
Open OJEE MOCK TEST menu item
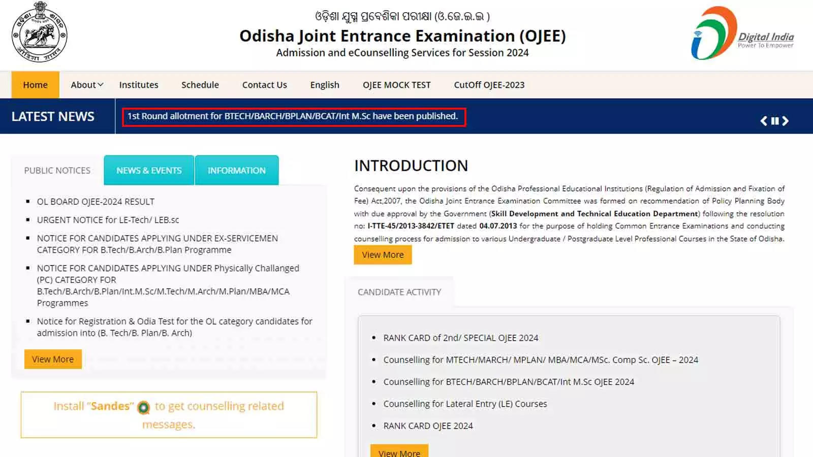coord(397,85)
